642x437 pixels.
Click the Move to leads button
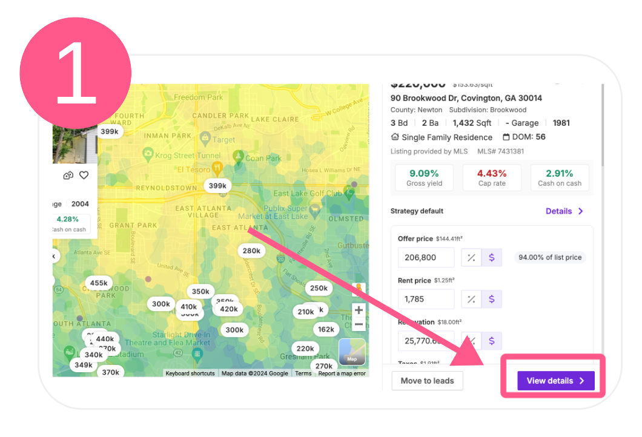coord(427,381)
